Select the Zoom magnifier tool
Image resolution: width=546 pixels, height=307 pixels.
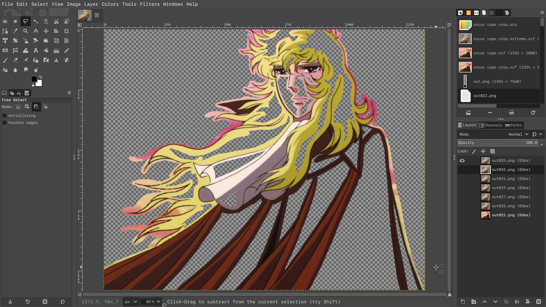26,31
